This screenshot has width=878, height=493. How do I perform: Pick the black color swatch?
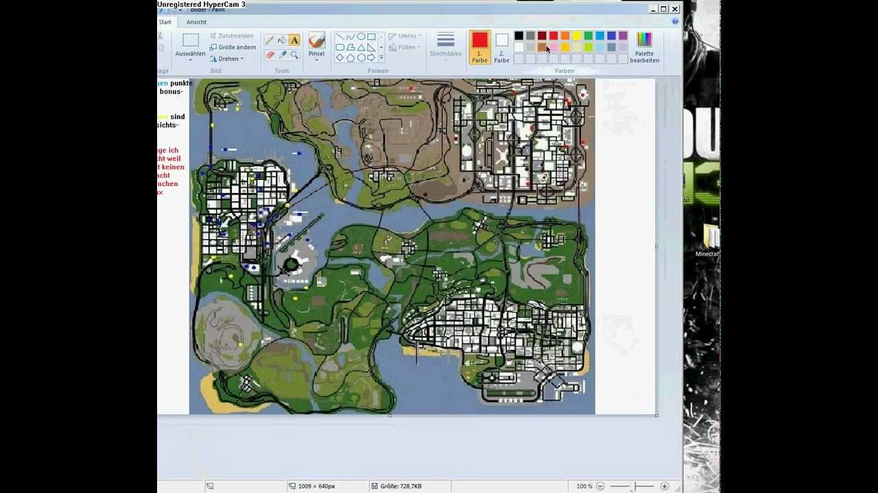pos(519,36)
